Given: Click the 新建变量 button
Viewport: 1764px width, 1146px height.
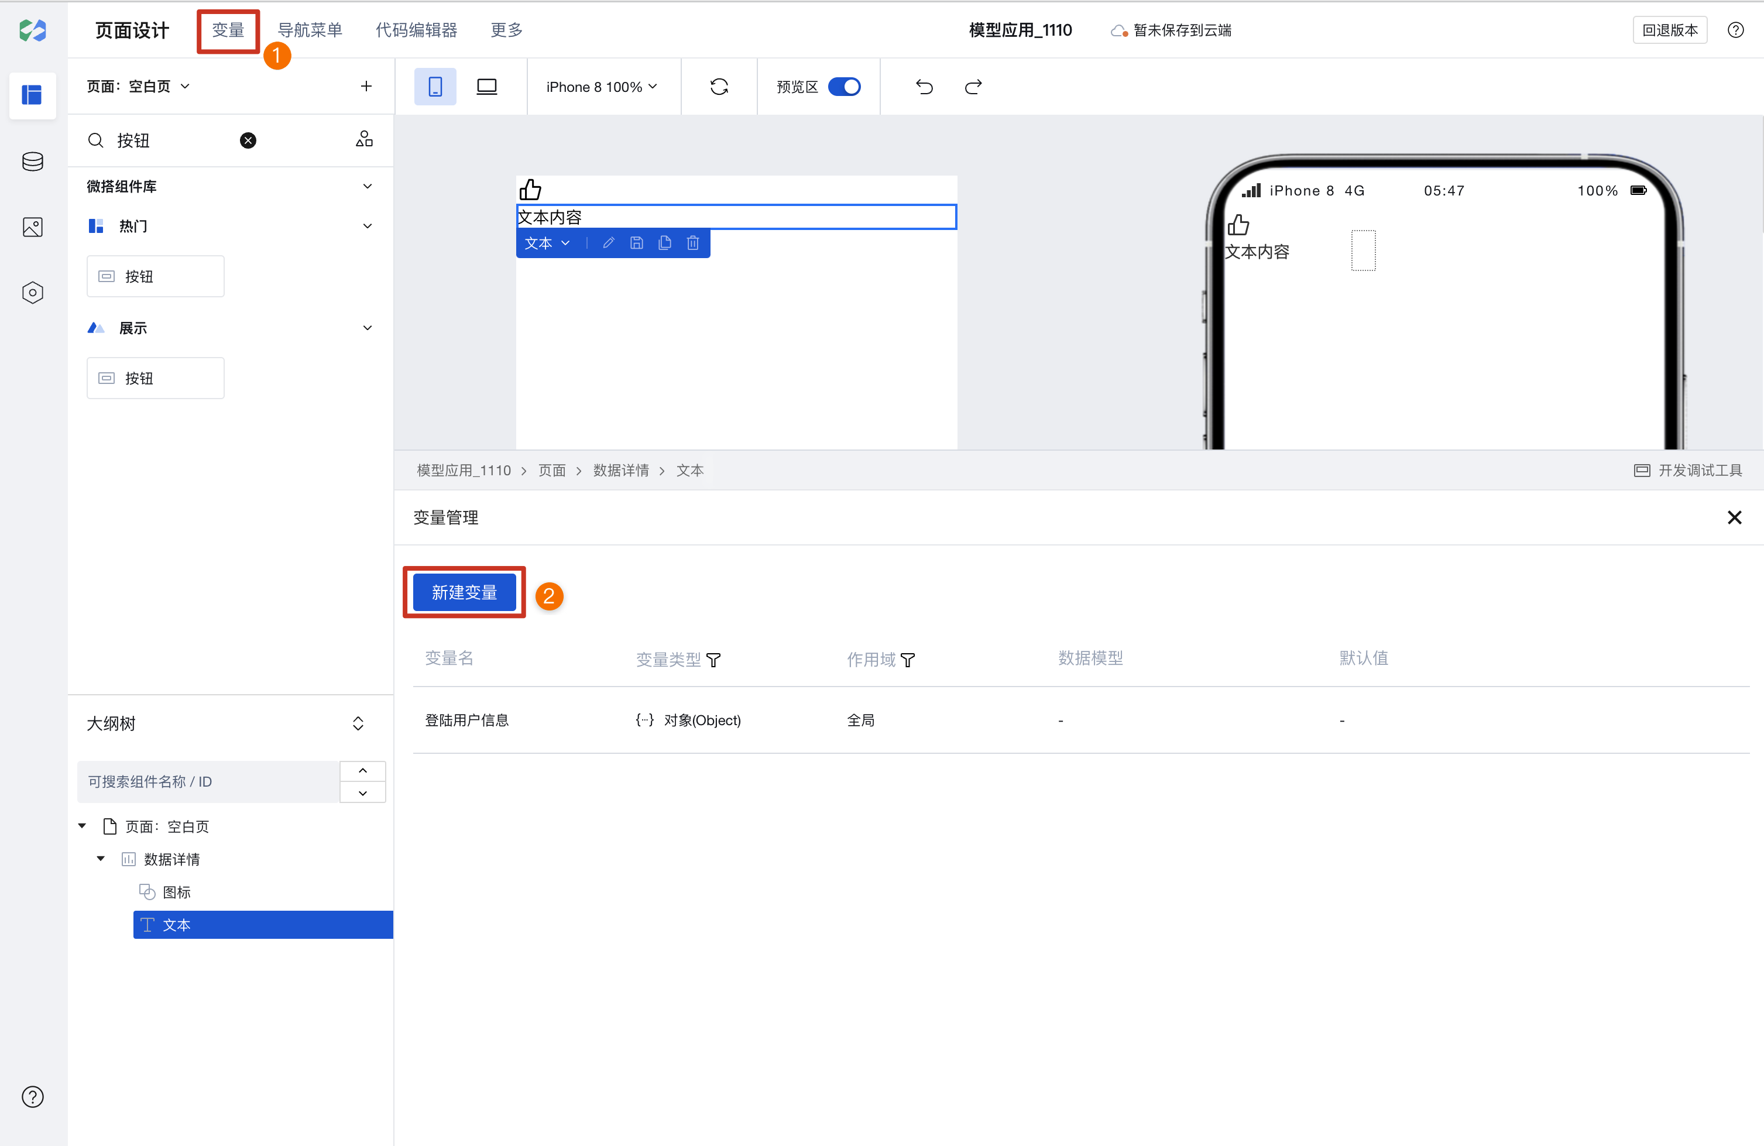Looking at the screenshot, I should pos(465,592).
